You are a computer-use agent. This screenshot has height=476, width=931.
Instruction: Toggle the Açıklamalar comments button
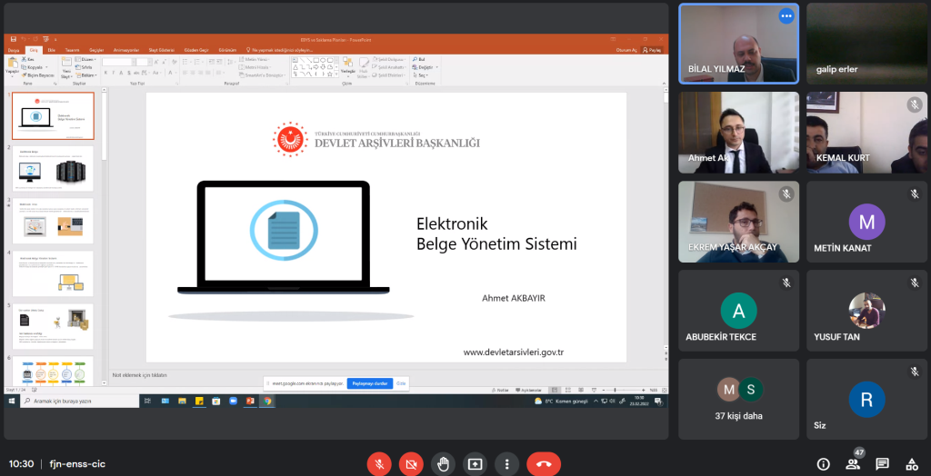[x=528, y=390]
